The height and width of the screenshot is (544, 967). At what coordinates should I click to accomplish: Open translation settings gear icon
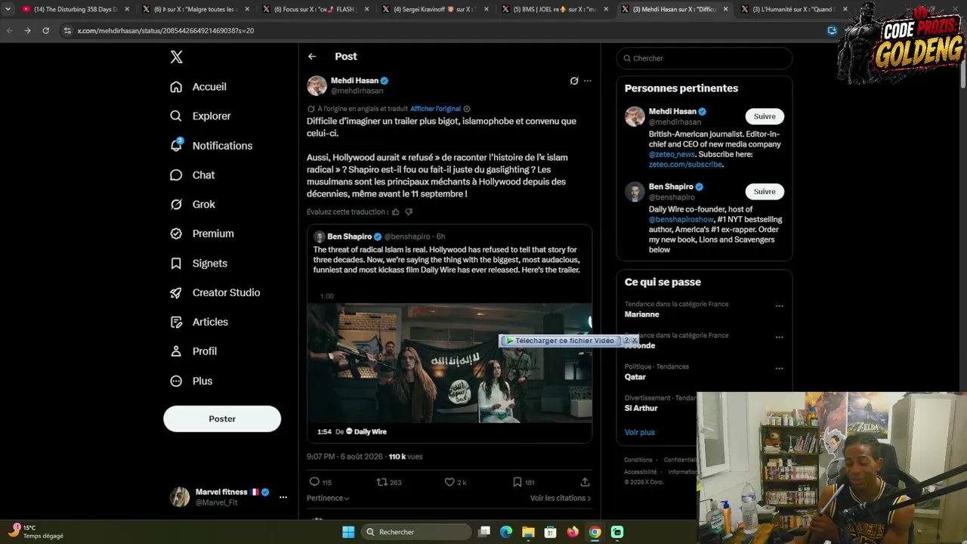click(x=467, y=109)
